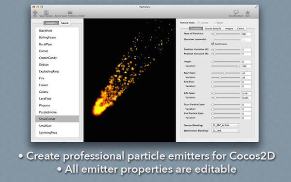Select Radial particle mode radio button

pyautogui.click(x=214, y=23)
